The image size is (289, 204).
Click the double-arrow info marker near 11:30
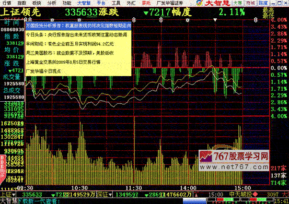click(134, 20)
